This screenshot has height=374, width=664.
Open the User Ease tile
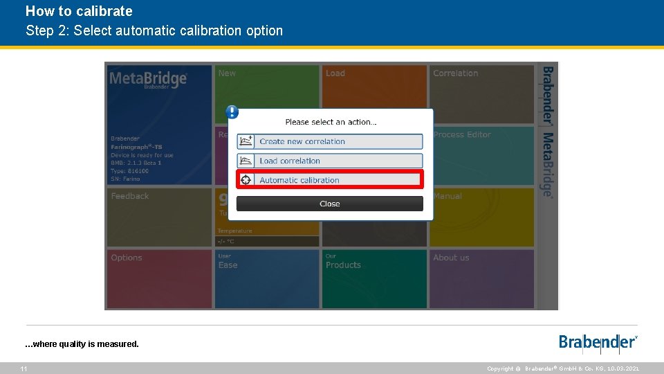point(267,278)
